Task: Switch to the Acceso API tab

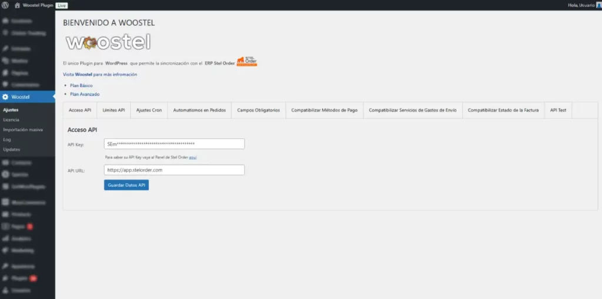Action: click(x=80, y=110)
